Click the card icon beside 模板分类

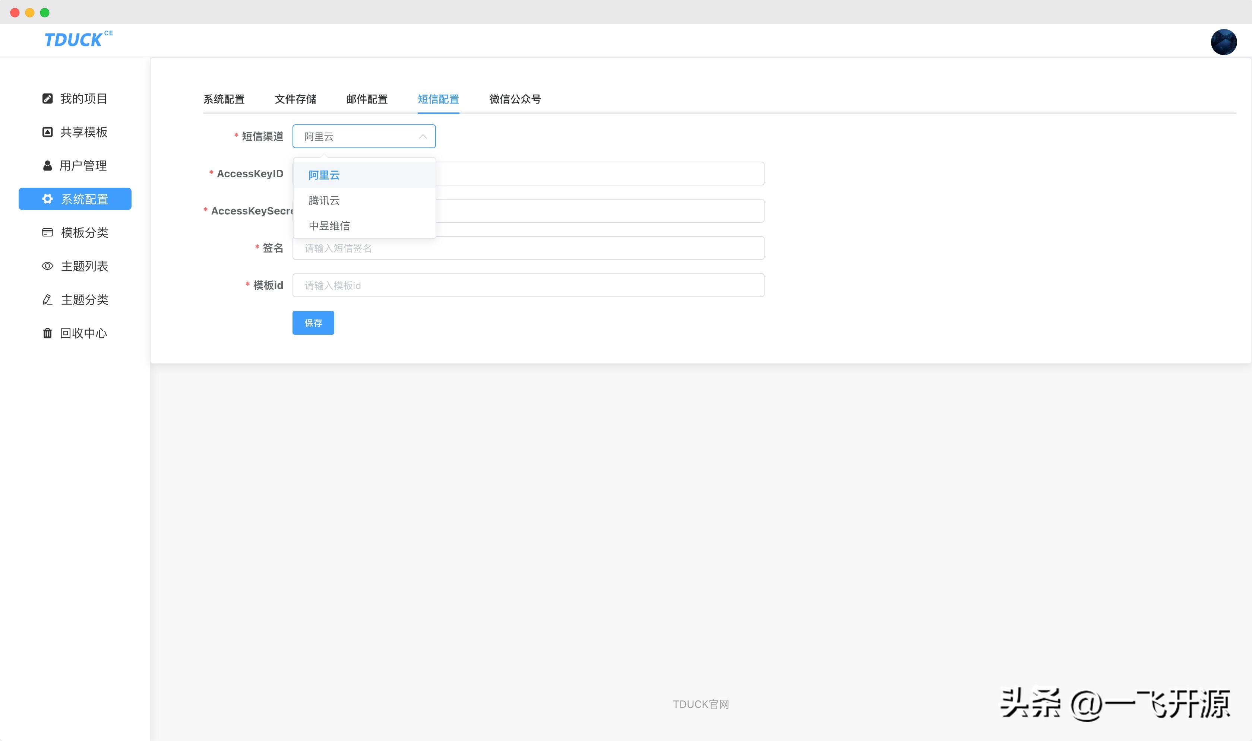pos(47,232)
